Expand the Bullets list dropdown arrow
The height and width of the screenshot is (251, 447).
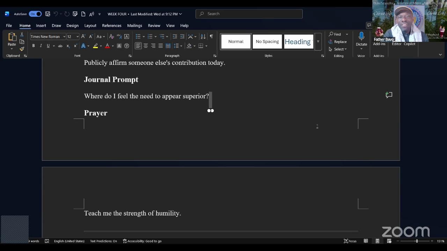click(144, 37)
